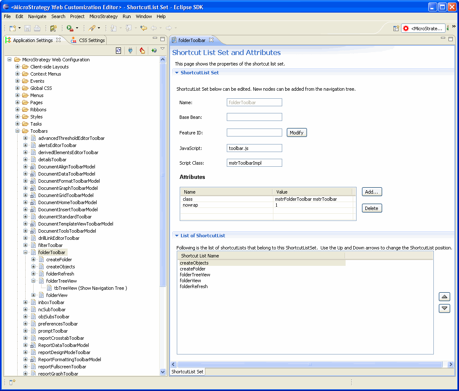Click the Add... attribute button
The width and height of the screenshot is (459, 391).
coord(372,192)
